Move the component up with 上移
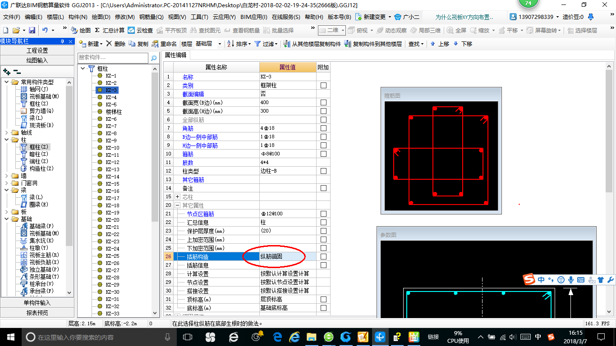The width and height of the screenshot is (616, 346). 440,44
